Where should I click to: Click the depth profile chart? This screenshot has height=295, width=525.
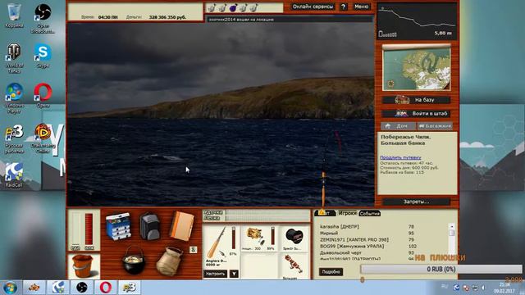(x=417, y=21)
